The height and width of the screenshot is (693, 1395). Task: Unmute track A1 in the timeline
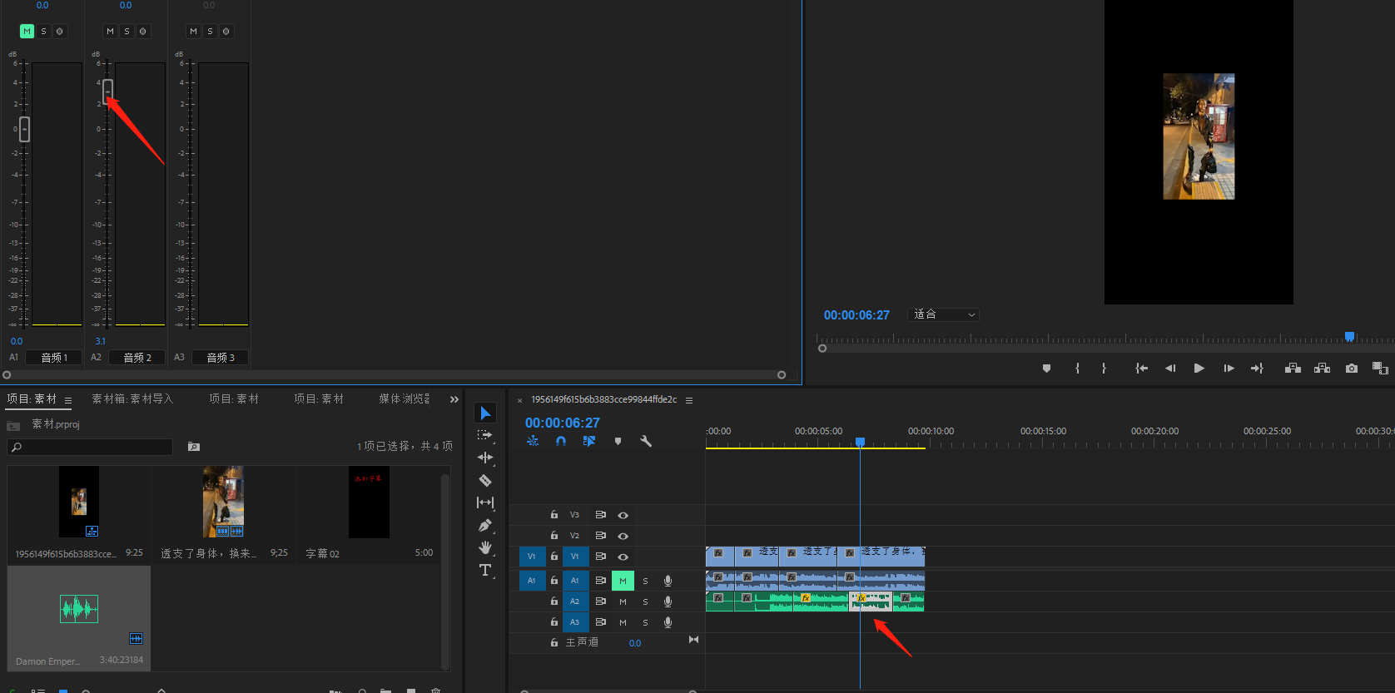623,581
